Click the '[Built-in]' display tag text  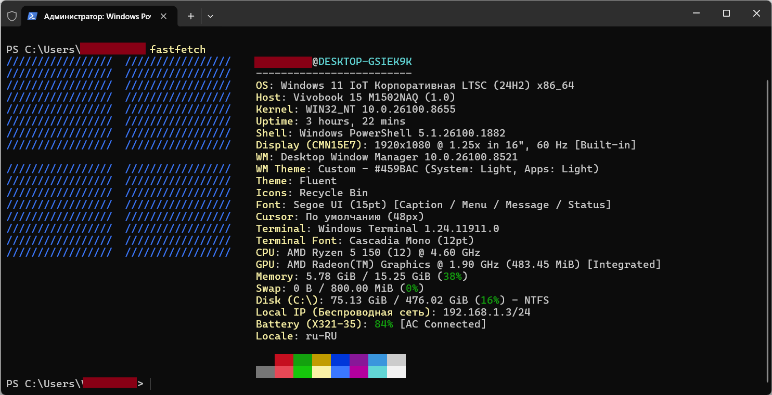[606, 145]
